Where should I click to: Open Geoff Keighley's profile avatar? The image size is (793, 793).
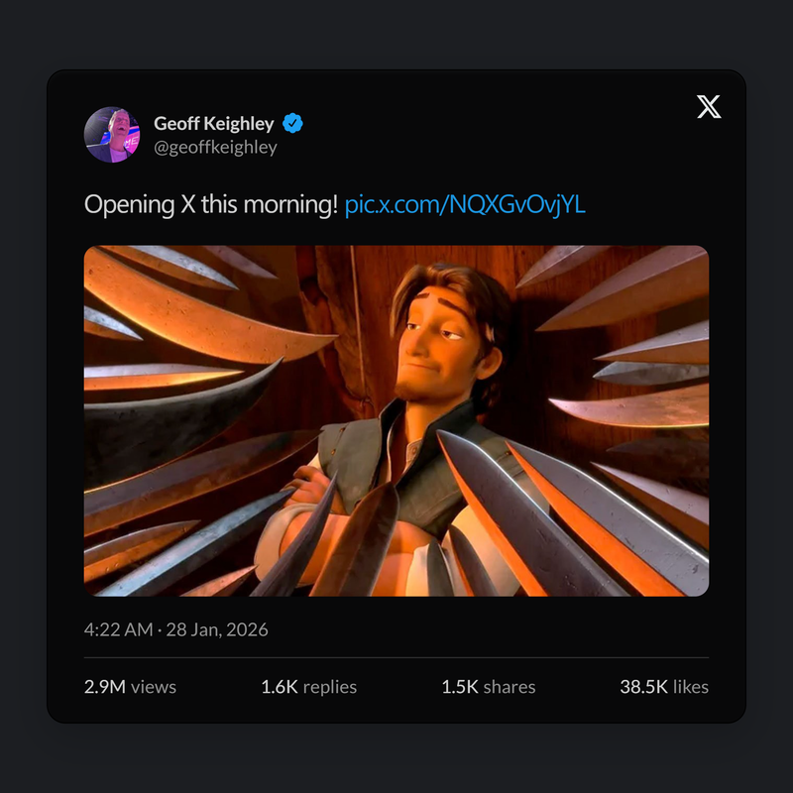(112, 135)
